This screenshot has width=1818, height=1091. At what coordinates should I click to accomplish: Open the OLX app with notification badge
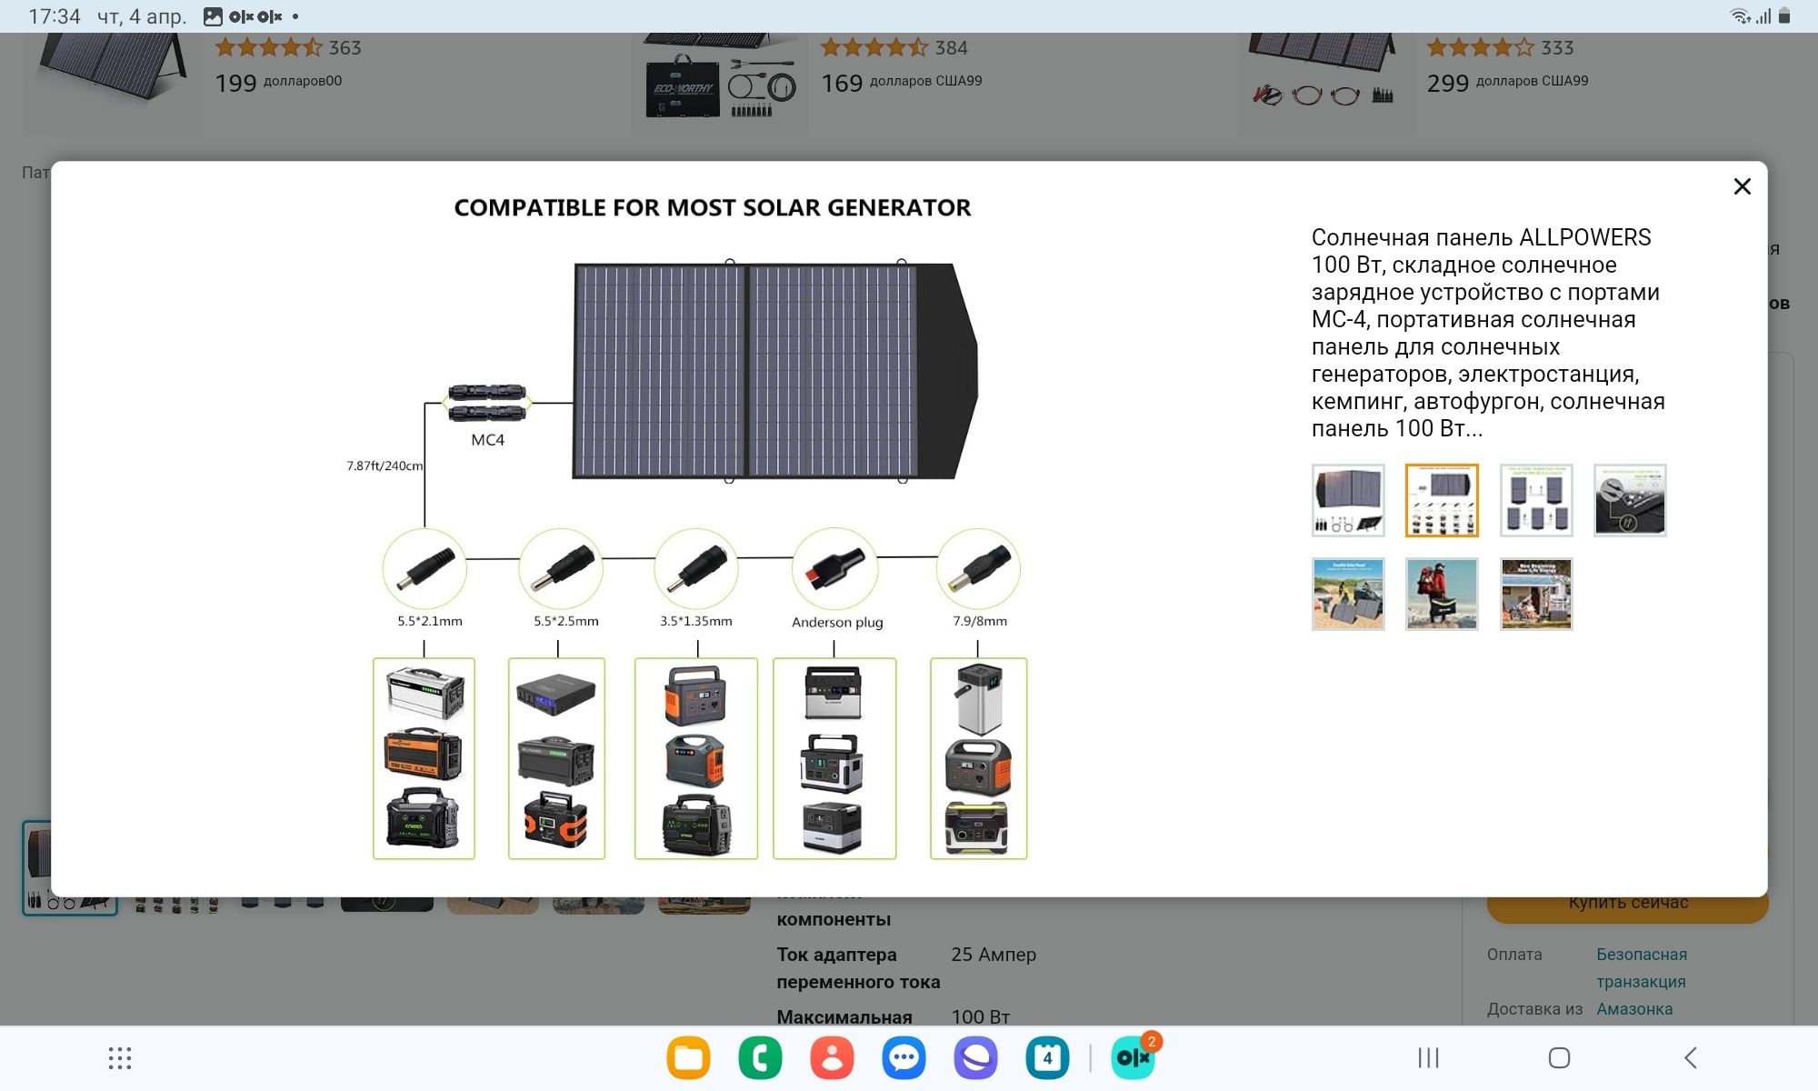coord(1134,1057)
